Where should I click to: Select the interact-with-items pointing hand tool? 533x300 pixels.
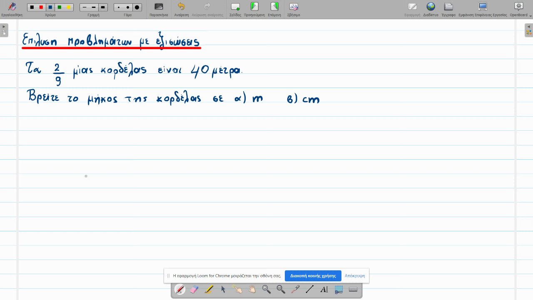click(237, 289)
